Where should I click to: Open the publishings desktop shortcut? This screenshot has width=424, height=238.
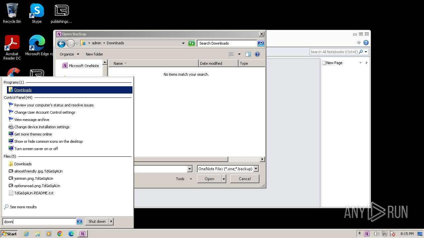tap(61, 13)
